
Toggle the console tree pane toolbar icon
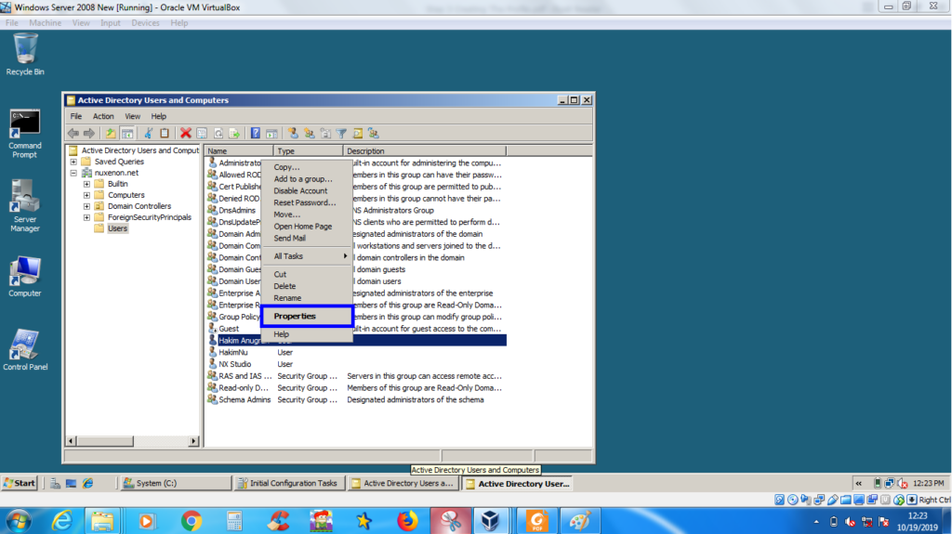126,133
